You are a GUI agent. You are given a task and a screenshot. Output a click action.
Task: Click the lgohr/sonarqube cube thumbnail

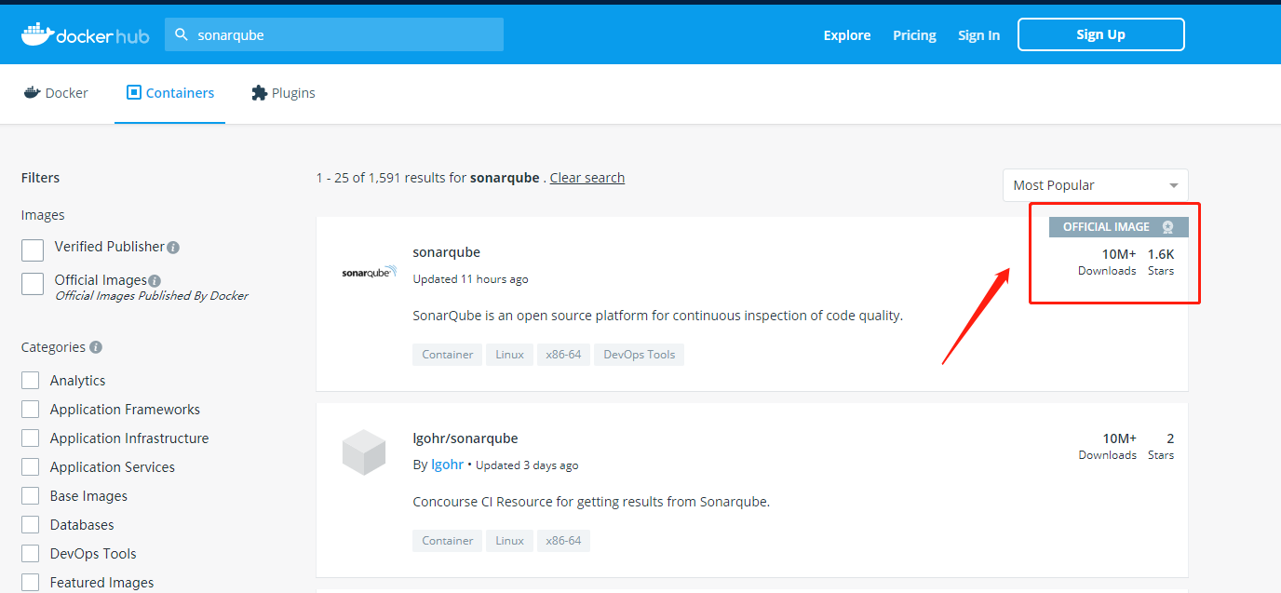364,453
